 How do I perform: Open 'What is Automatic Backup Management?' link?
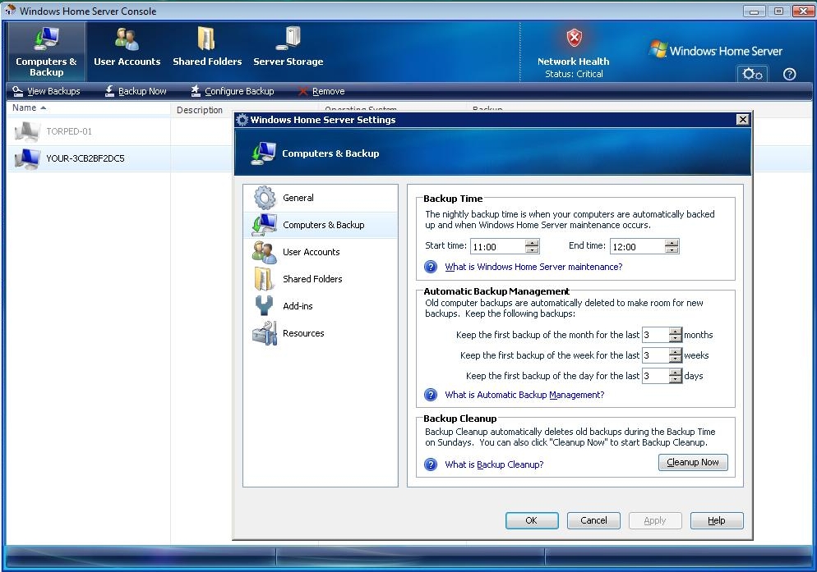pyautogui.click(x=524, y=395)
